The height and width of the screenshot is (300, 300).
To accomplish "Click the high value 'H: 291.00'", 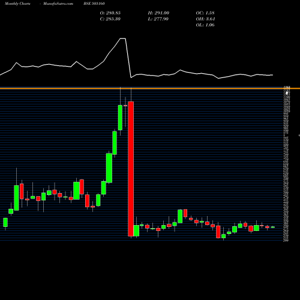I will point(158,13).
